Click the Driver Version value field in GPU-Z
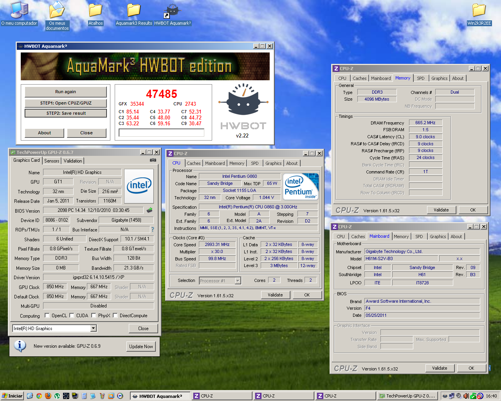501x401 pixels. point(98,277)
